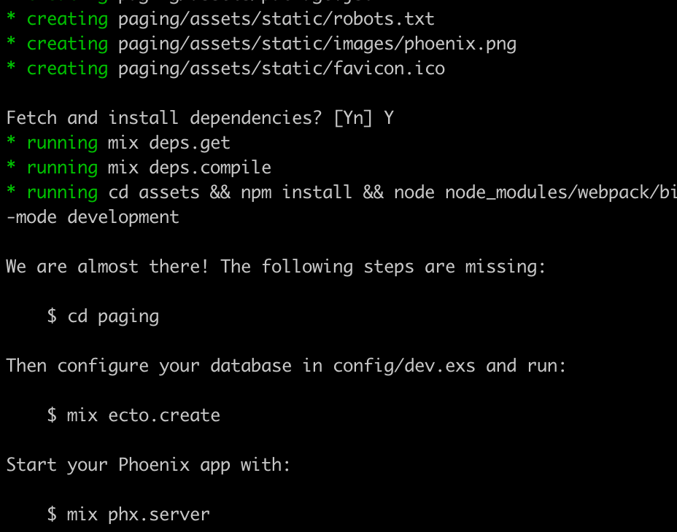Click the '[Yn]' option text
The width and height of the screenshot is (677, 532).
tap(353, 118)
